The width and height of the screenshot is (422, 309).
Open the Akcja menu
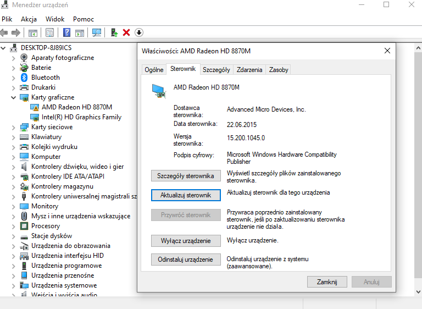coord(29,19)
